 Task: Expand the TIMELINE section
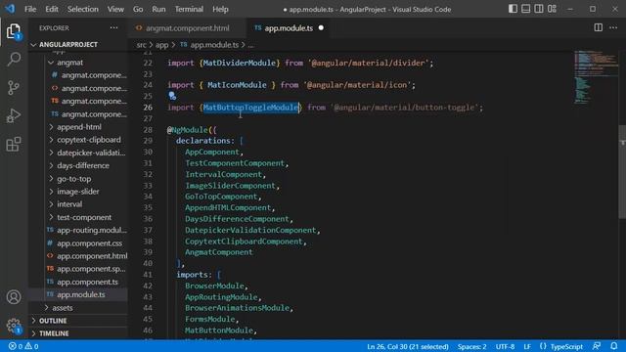(x=77, y=333)
